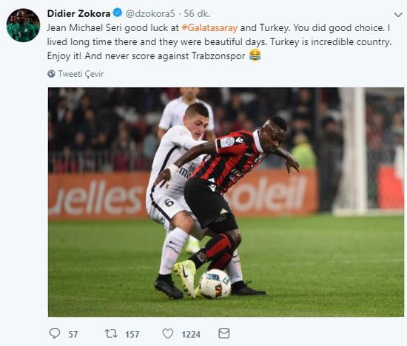Screen dimensions: 407x346
Task: Click the blue verified badge
Action: (x=118, y=13)
